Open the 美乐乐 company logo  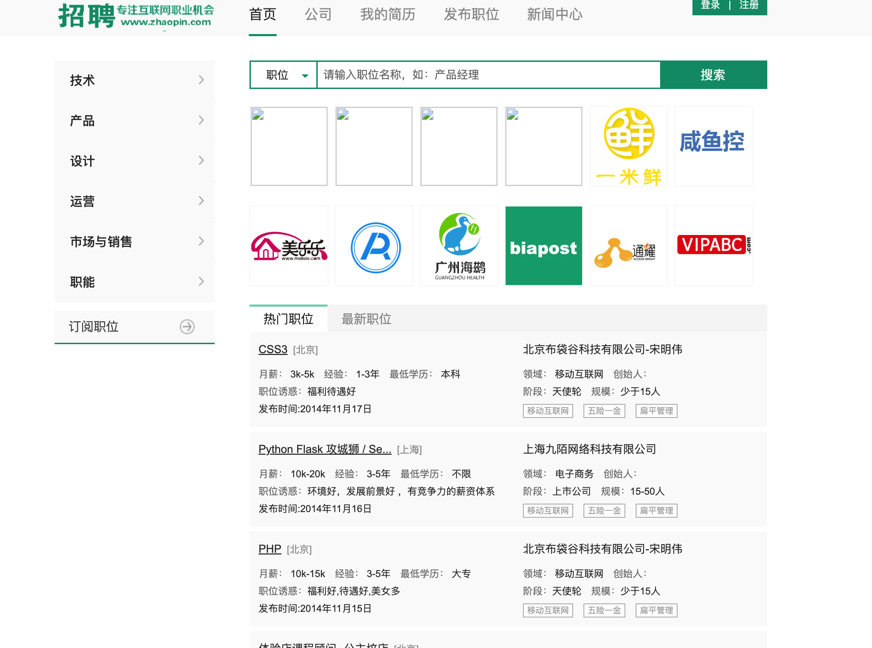coord(289,246)
